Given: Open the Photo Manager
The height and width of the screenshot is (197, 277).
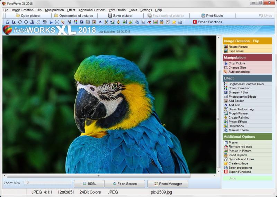Looking at the screenshot, I should click(x=168, y=184).
